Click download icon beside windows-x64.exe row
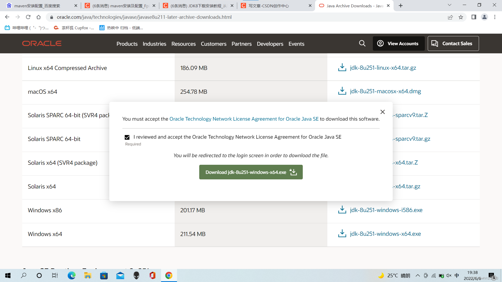 pyautogui.click(x=342, y=233)
